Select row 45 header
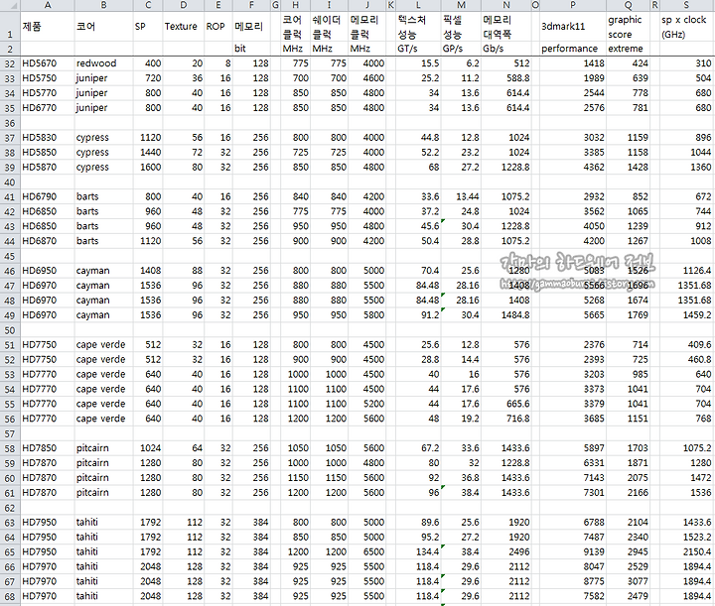The image size is (715, 606). click(10, 256)
